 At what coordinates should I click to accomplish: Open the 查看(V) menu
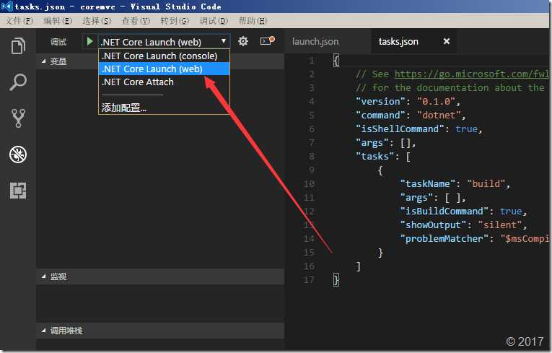tap(136, 21)
